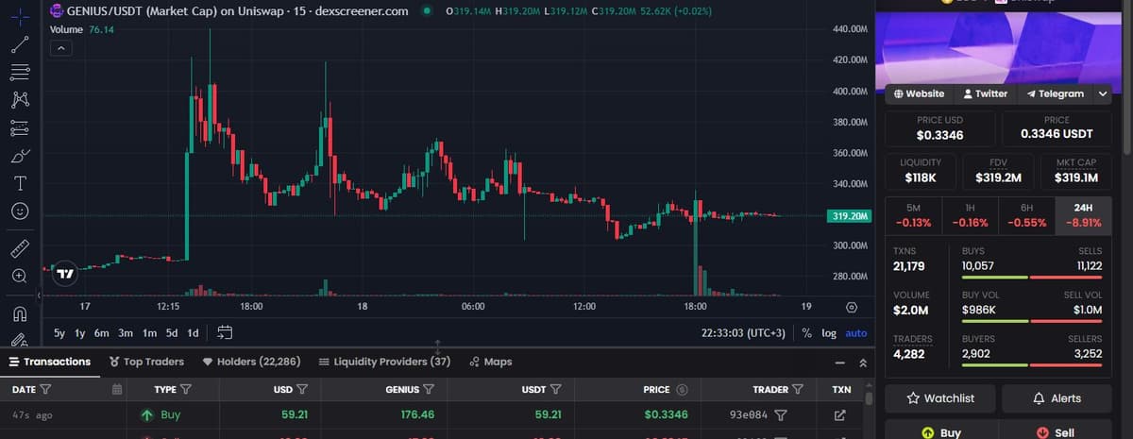This screenshot has width=1133, height=439.
Task: Select the Text annotation tool
Action: [x=21, y=182]
